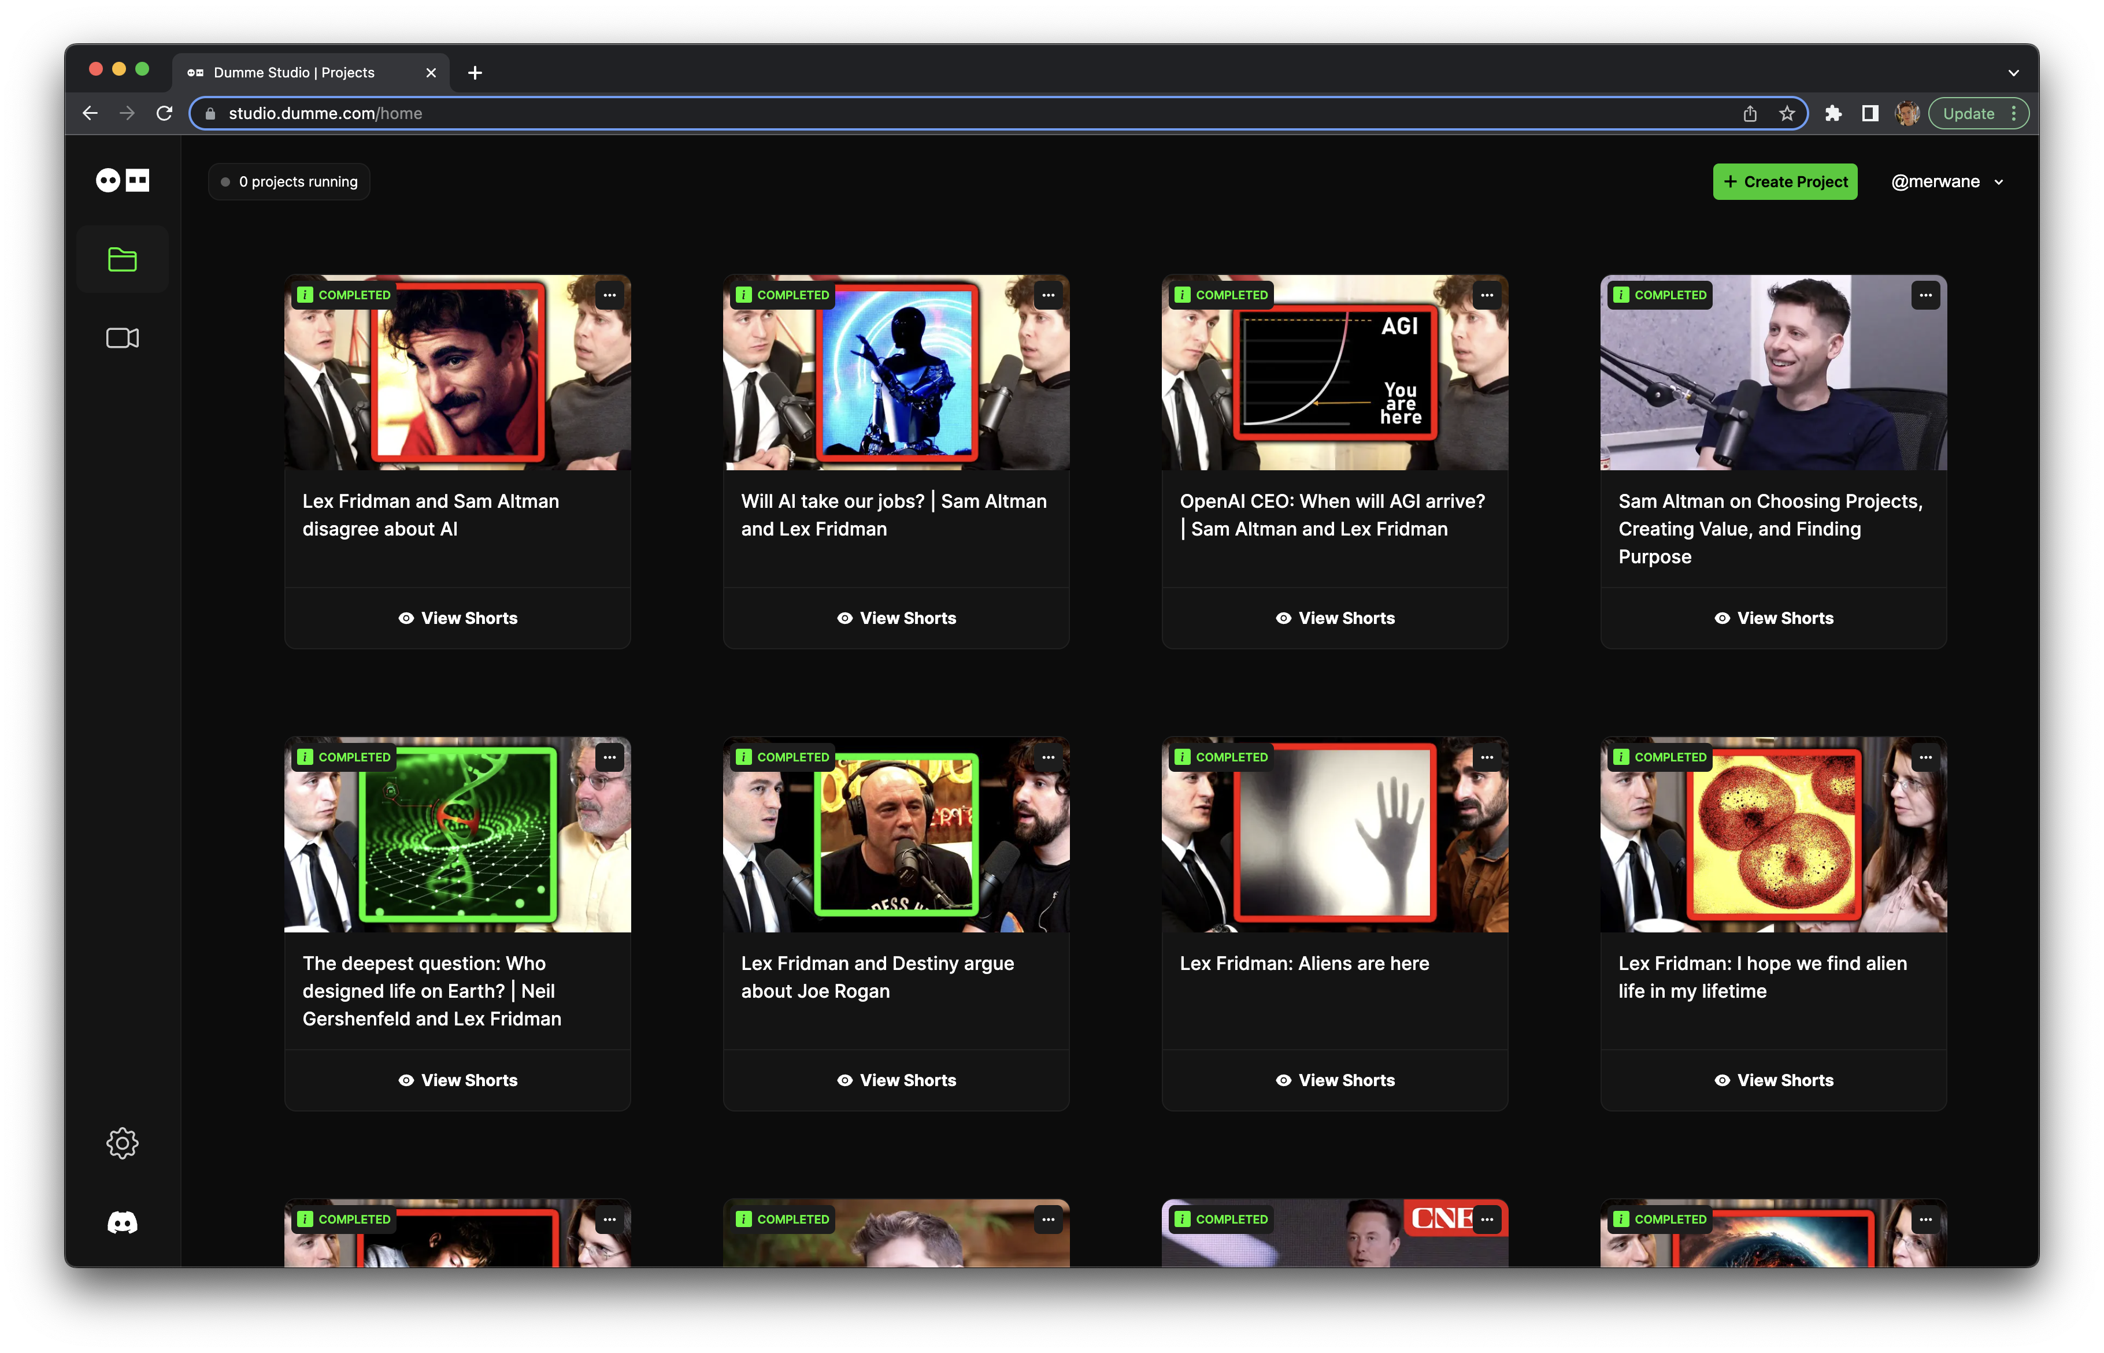Toggle the browser side panel icon
This screenshot has width=2104, height=1353.
tap(1869, 113)
